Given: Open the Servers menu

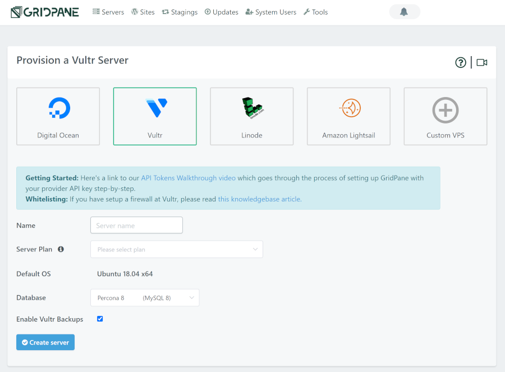Looking at the screenshot, I should (108, 12).
